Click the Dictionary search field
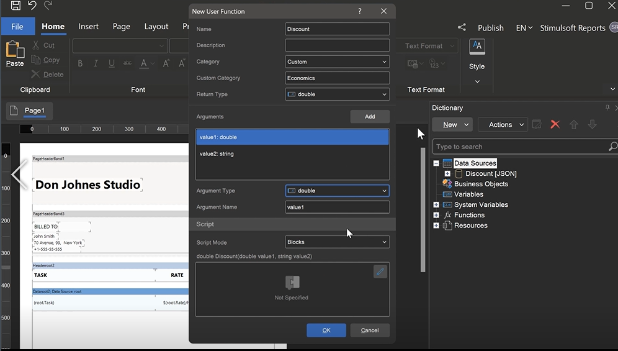 pyautogui.click(x=520, y=147)
